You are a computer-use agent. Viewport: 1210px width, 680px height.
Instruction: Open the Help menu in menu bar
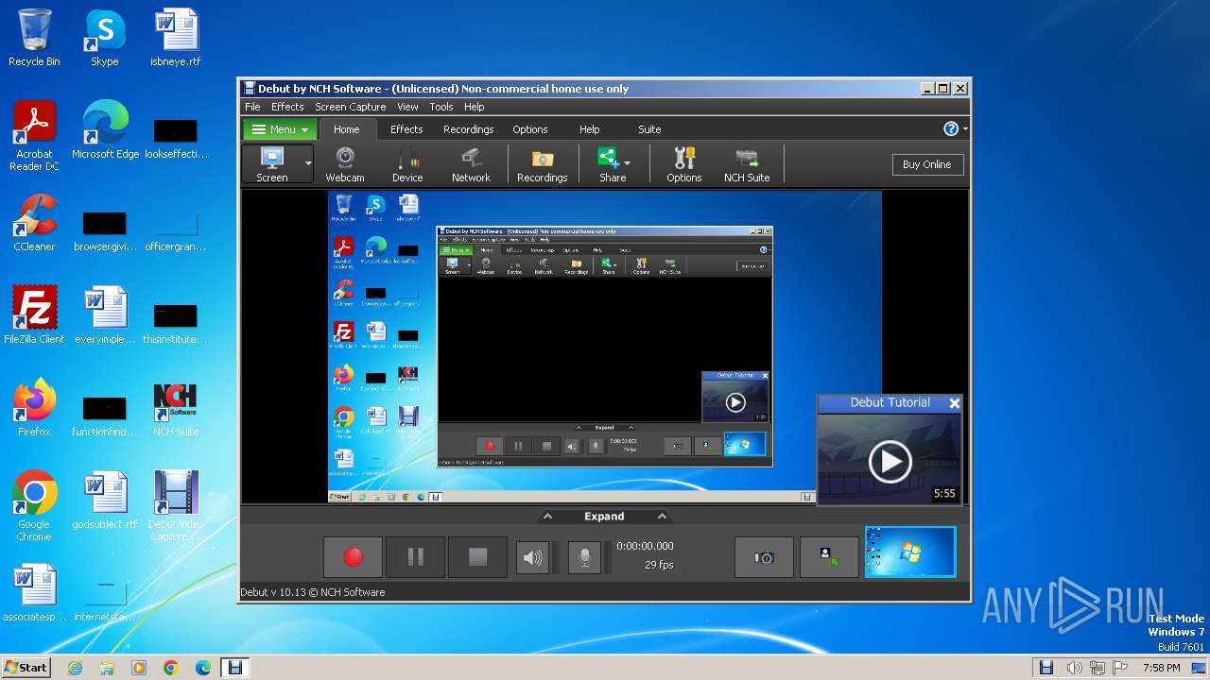(475, 107)
